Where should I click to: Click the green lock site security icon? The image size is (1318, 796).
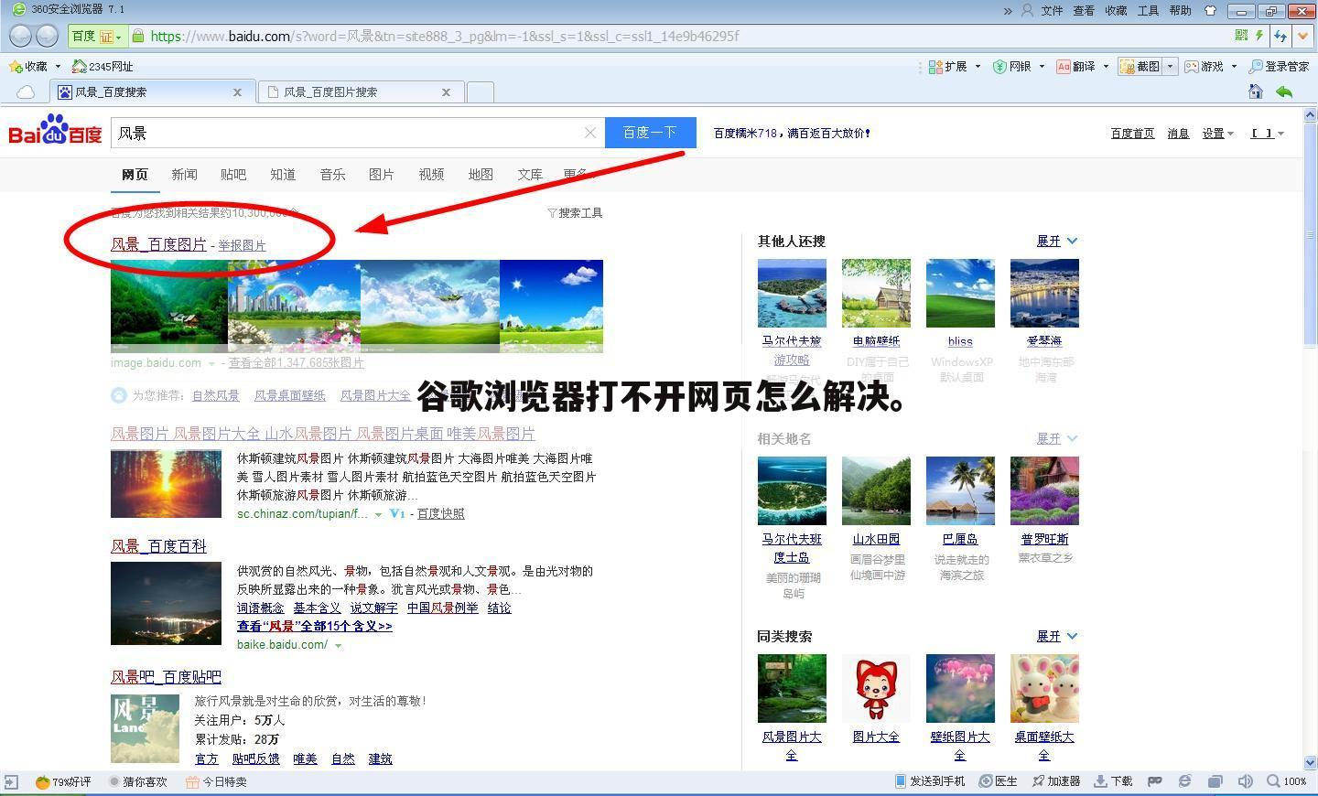(138, 36)
